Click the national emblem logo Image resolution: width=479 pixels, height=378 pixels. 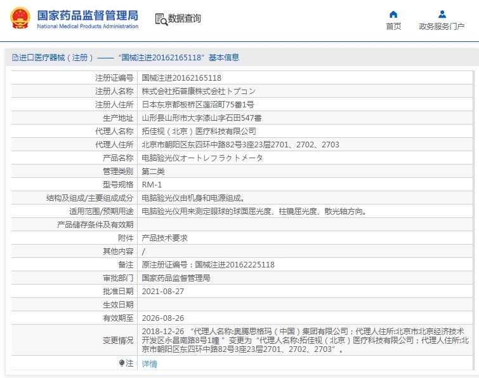19,19
